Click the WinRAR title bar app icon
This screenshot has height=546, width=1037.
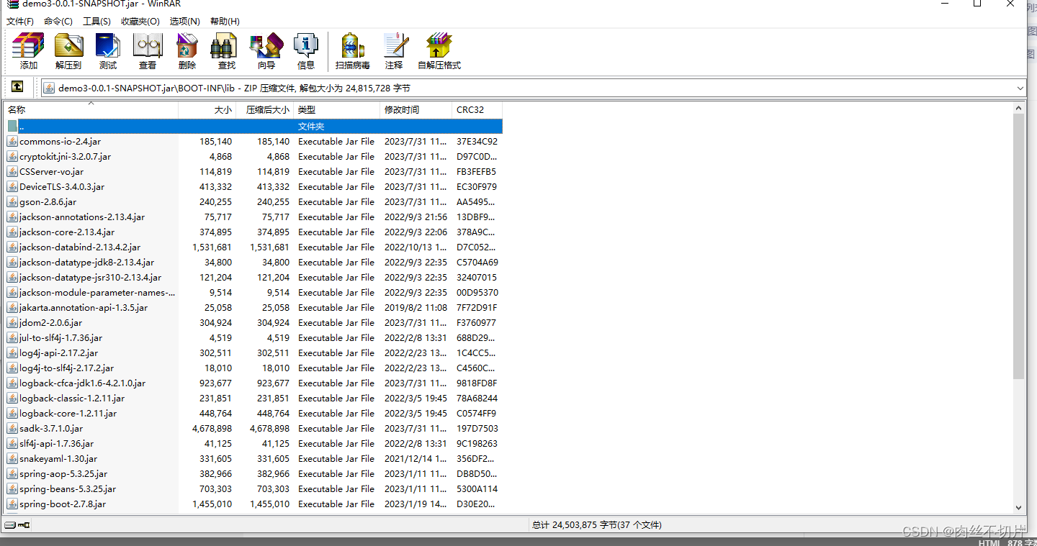pos(12,4)
